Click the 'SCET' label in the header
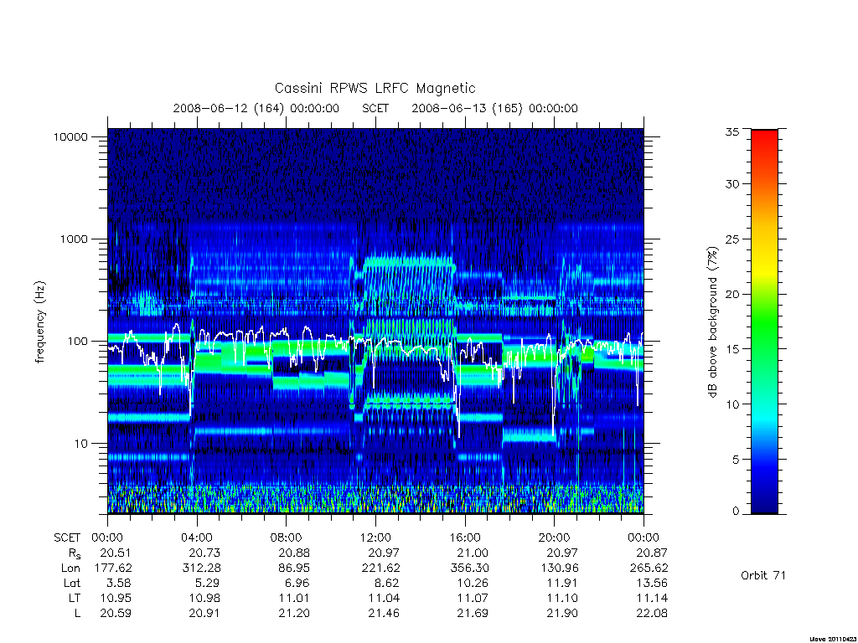The width and height of the screenshot is (858, 643). click(x=375, y=108)
